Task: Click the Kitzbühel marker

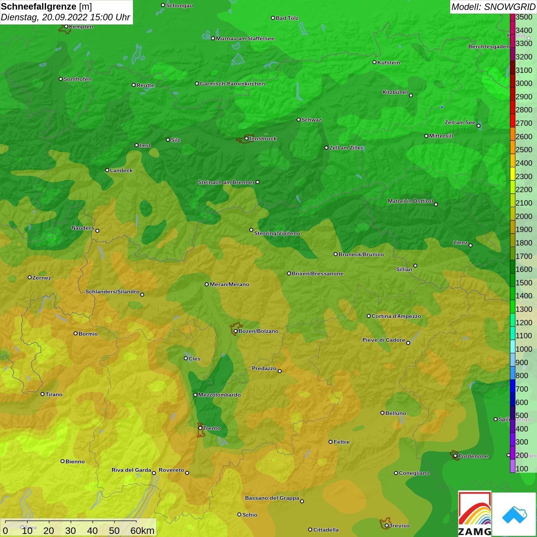Action: [411, 95]
